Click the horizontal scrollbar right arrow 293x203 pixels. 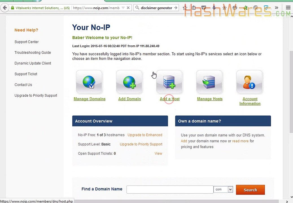tap(287, 201)
